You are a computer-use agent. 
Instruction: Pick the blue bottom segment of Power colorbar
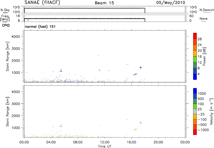point(195,77)
